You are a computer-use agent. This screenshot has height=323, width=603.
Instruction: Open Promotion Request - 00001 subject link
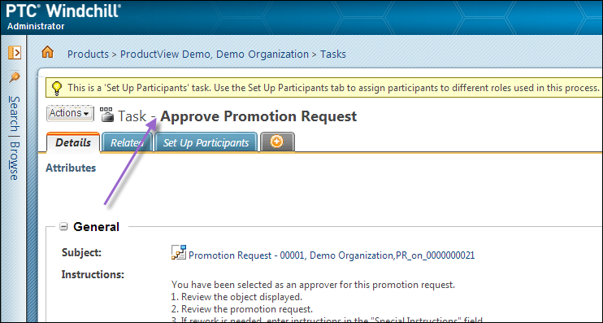coord(332,255)
